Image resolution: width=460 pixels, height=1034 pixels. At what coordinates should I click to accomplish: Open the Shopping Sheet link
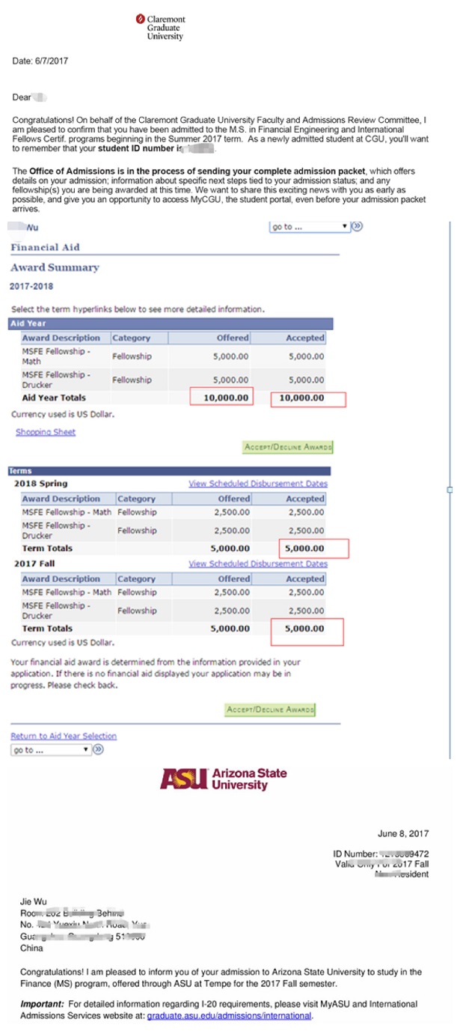tap(46, 432)
